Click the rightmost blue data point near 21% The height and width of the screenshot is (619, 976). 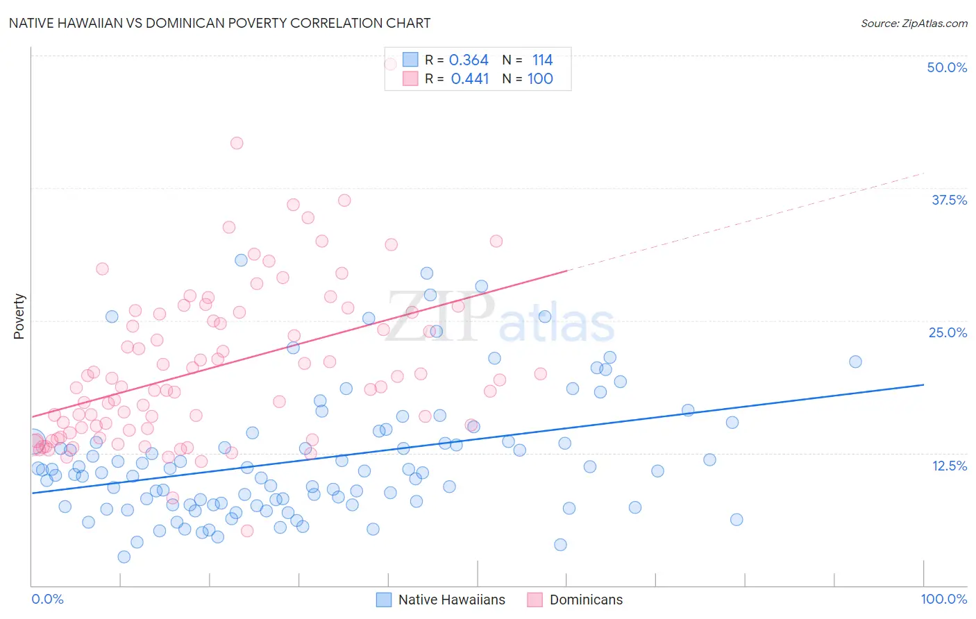pos(855,362)
